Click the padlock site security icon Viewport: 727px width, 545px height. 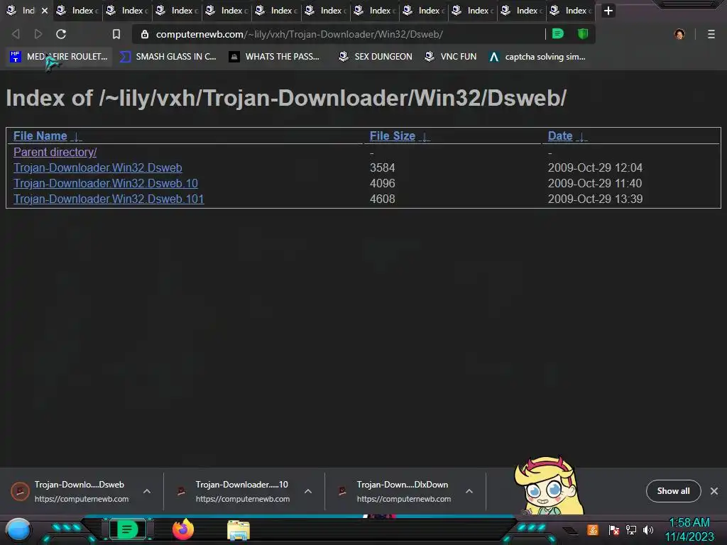(x=145, y=34)
